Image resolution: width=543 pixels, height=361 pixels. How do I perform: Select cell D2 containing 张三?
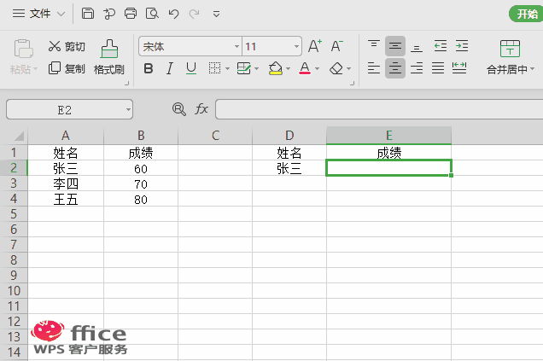[x=289, y=168]
